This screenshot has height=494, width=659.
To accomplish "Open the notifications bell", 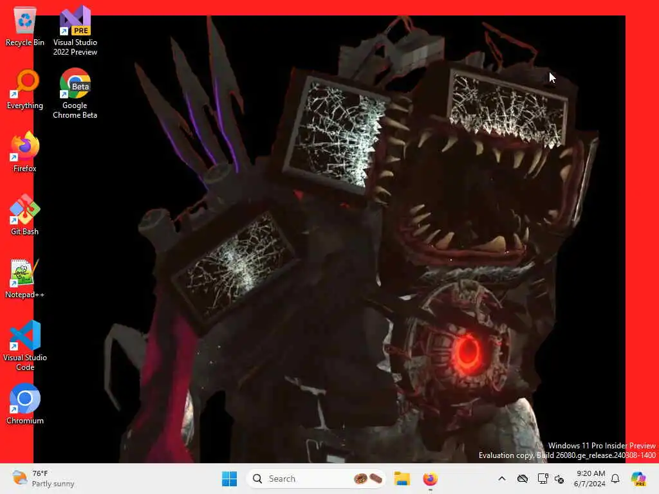I will pos(615,479).
